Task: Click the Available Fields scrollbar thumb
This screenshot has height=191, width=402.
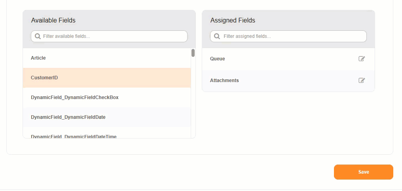Action: point(193,53)
